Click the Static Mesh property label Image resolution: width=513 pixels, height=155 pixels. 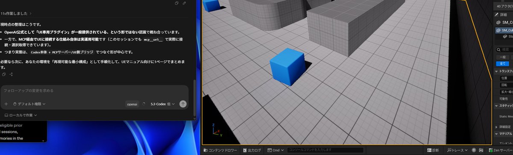506,116
